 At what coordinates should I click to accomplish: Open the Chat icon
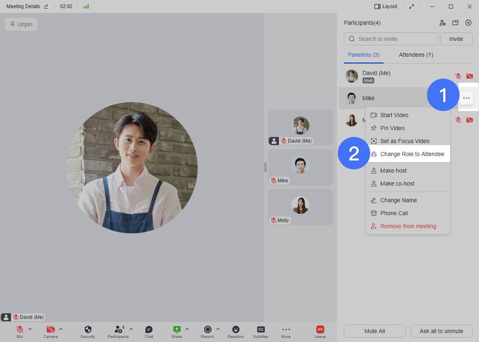click(149, 329)
